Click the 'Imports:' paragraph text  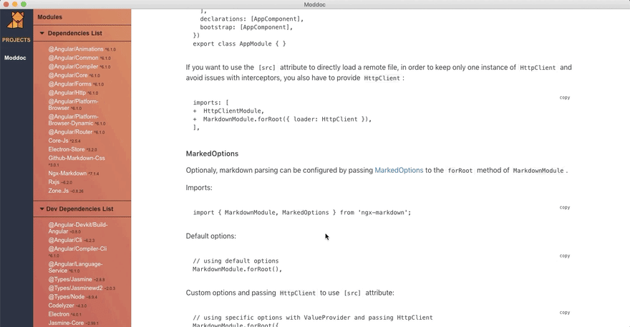tap(199, 188)
